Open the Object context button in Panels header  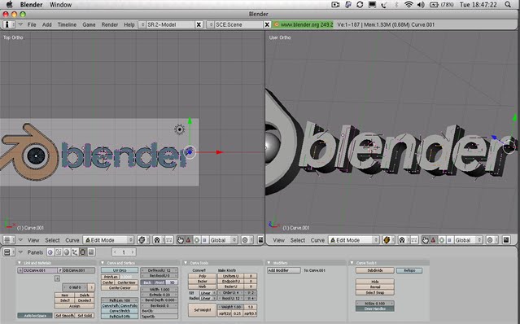pyautogui.click(x=75, y=252)
